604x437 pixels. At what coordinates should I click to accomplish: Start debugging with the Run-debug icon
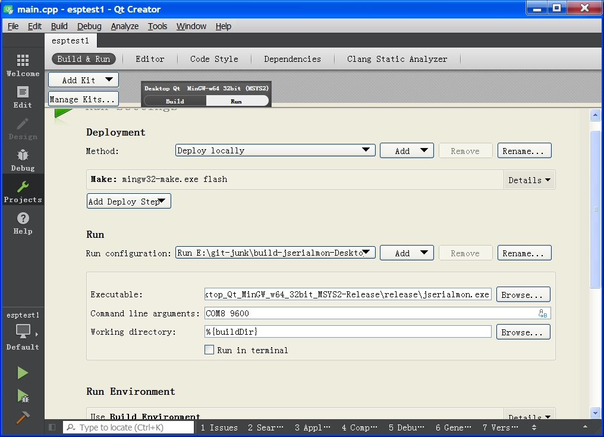(23, 396)
